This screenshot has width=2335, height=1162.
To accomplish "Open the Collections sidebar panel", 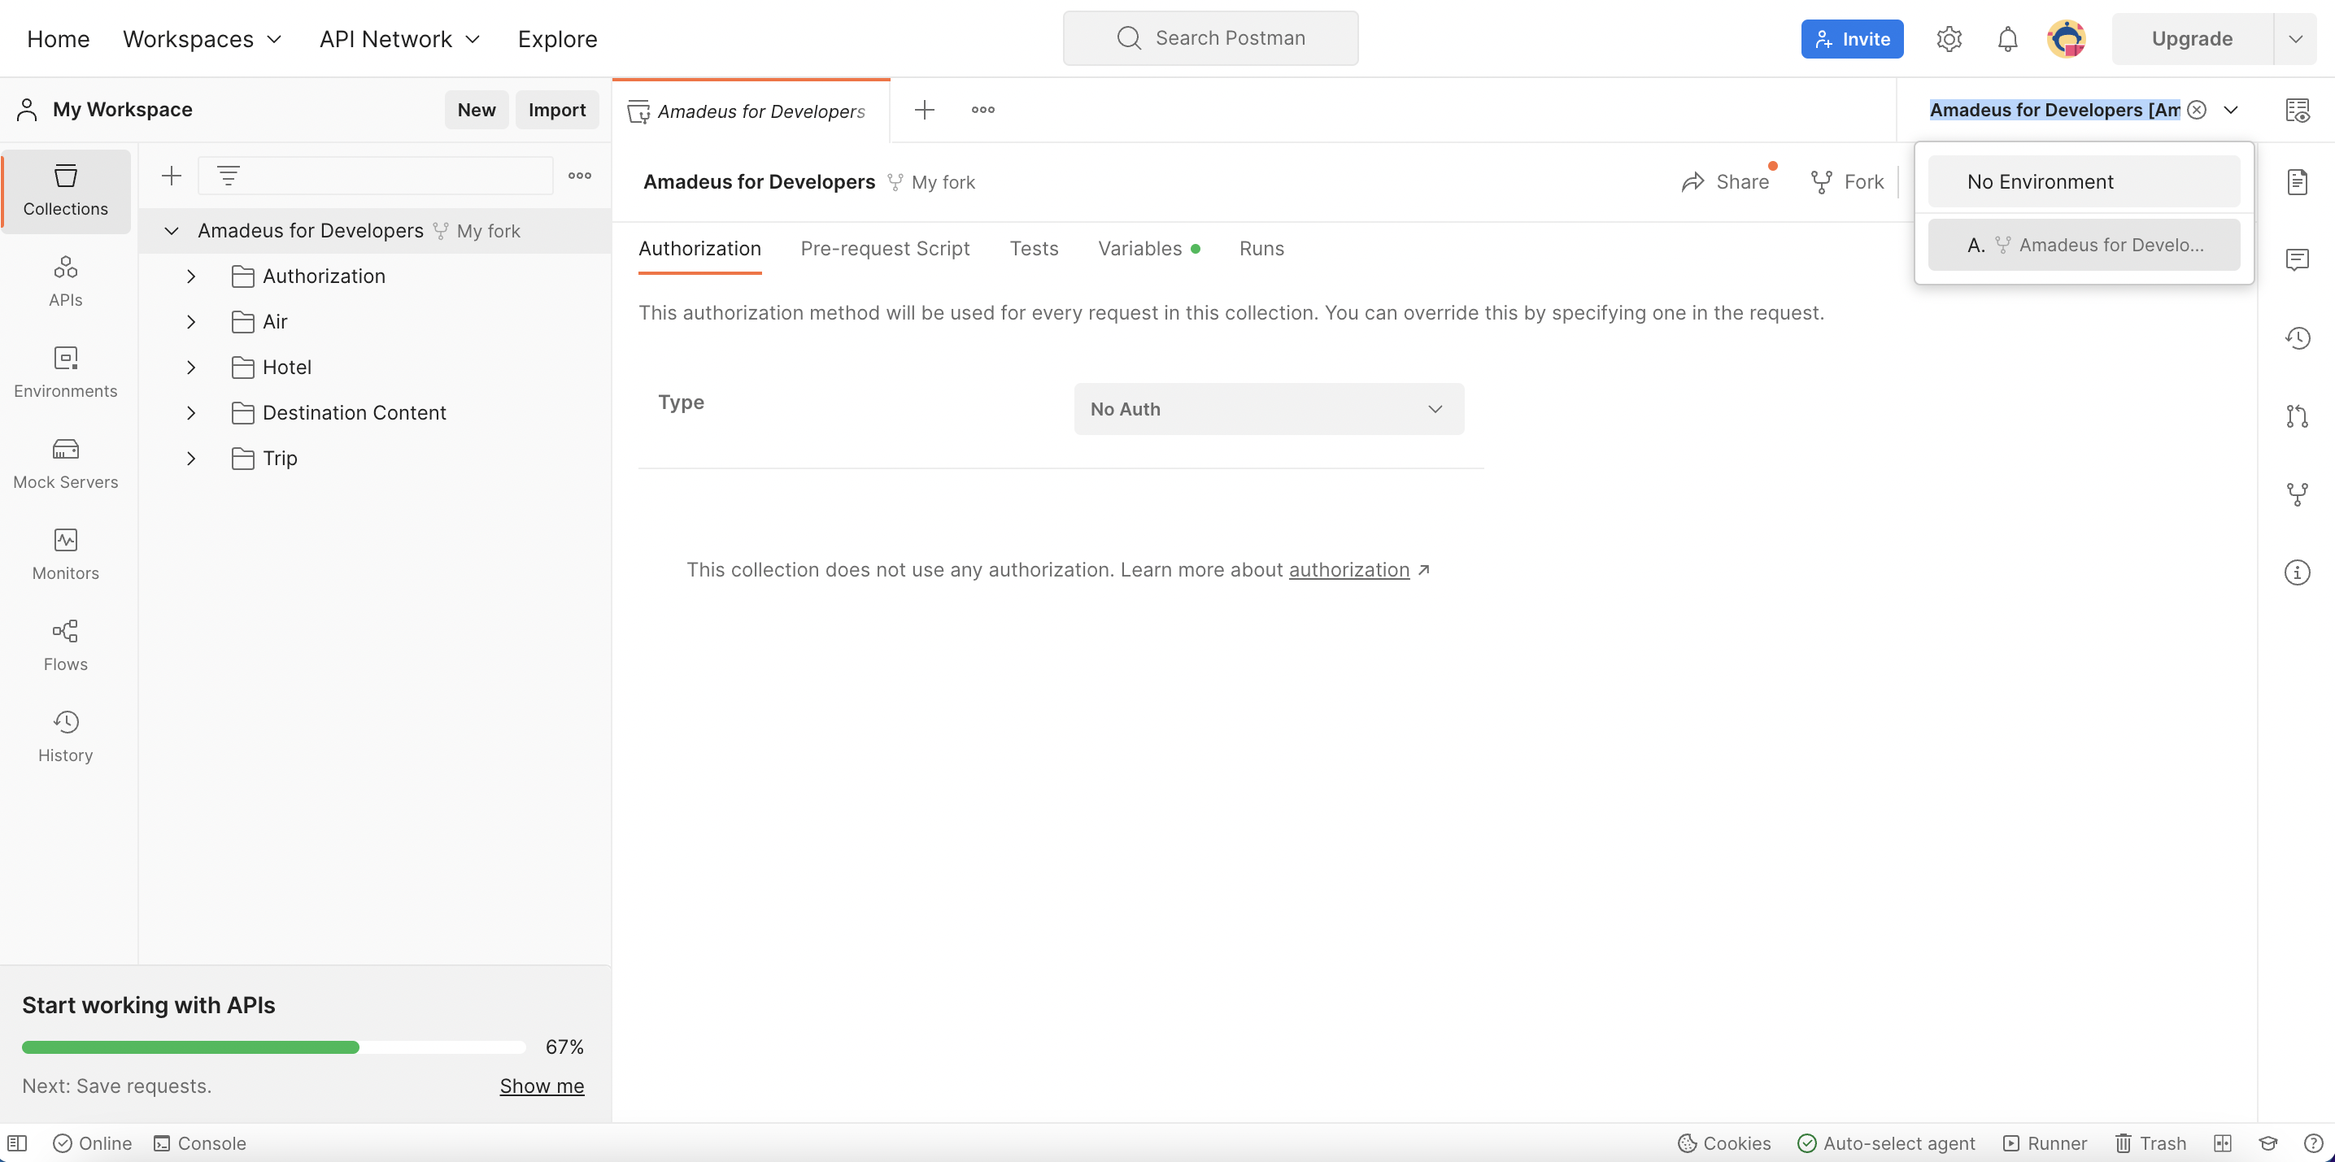I will [66, 190].
